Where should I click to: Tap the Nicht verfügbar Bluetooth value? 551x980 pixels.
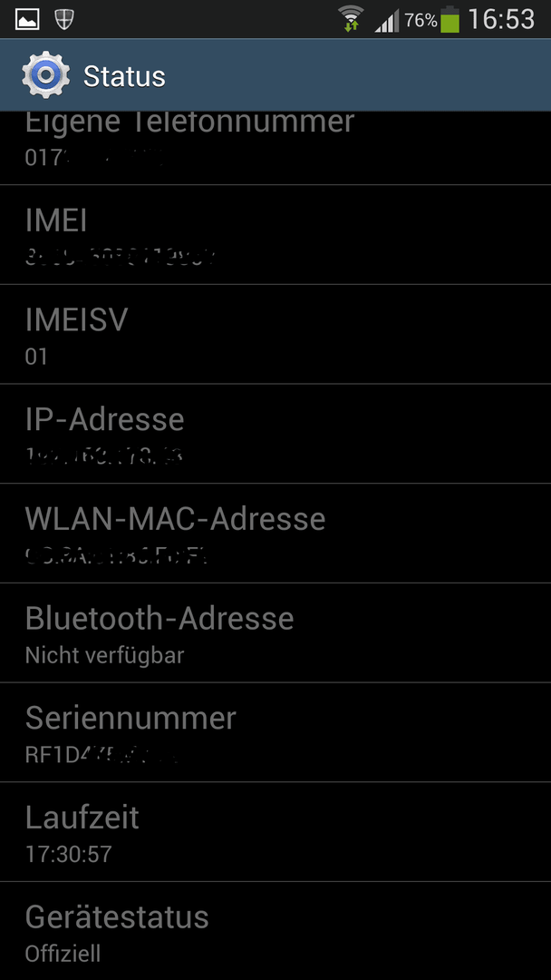click(104, 656)
